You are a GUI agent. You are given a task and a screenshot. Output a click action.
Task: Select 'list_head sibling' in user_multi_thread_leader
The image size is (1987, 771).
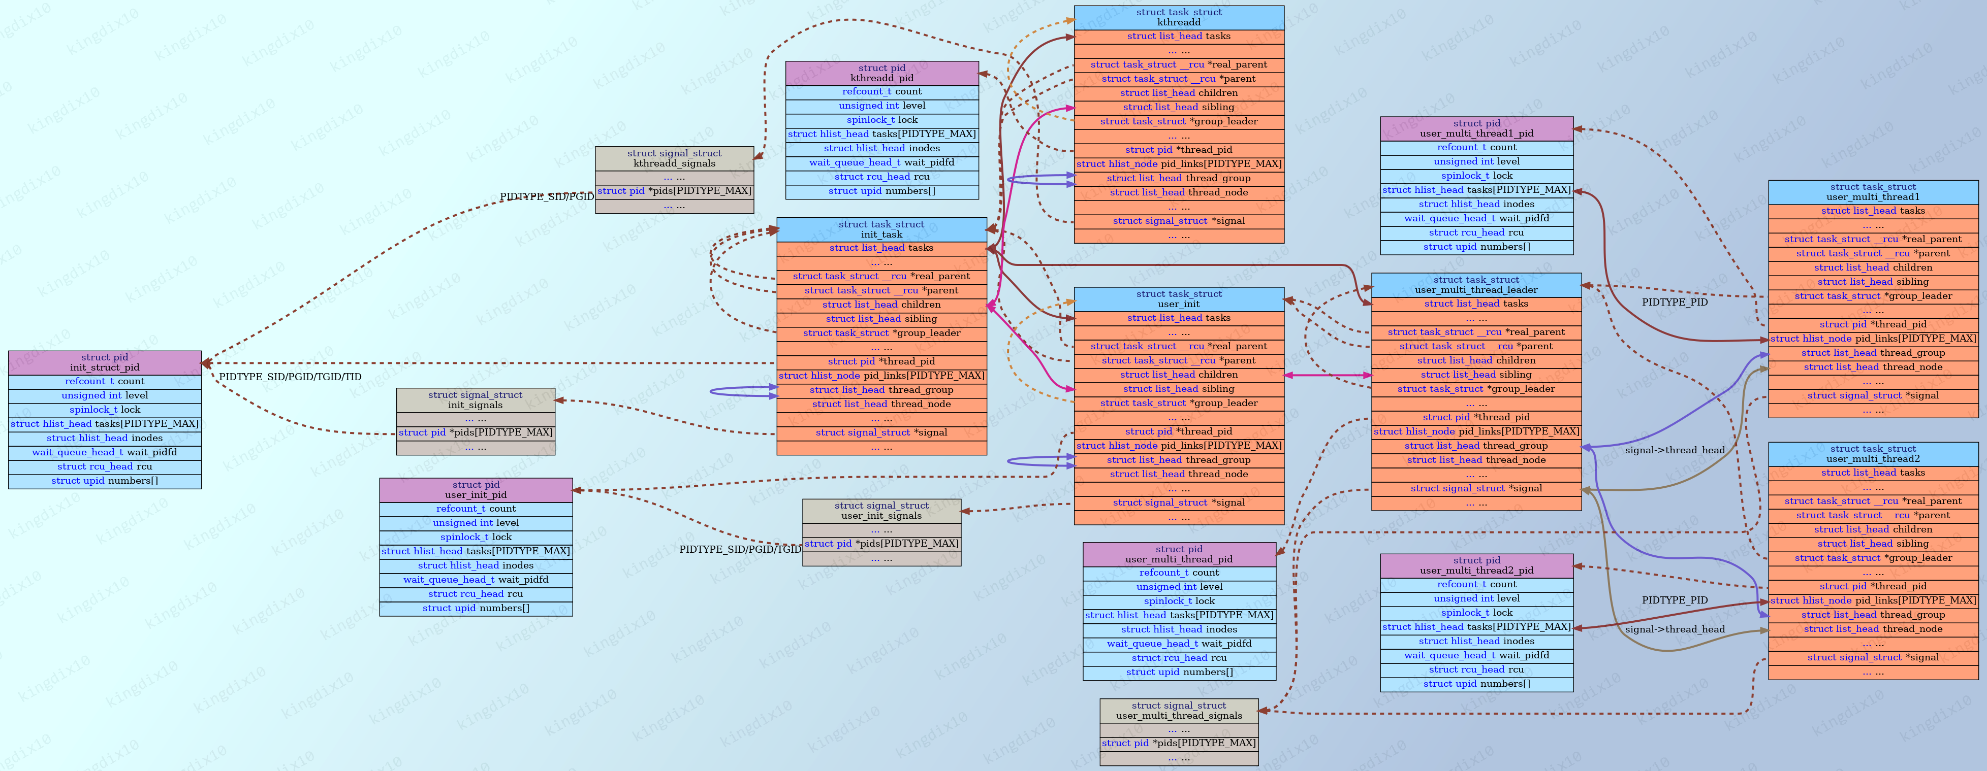pos(1476,376)
